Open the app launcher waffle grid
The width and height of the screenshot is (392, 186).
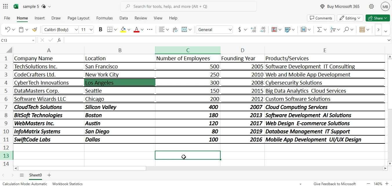(x=5, y=6)
